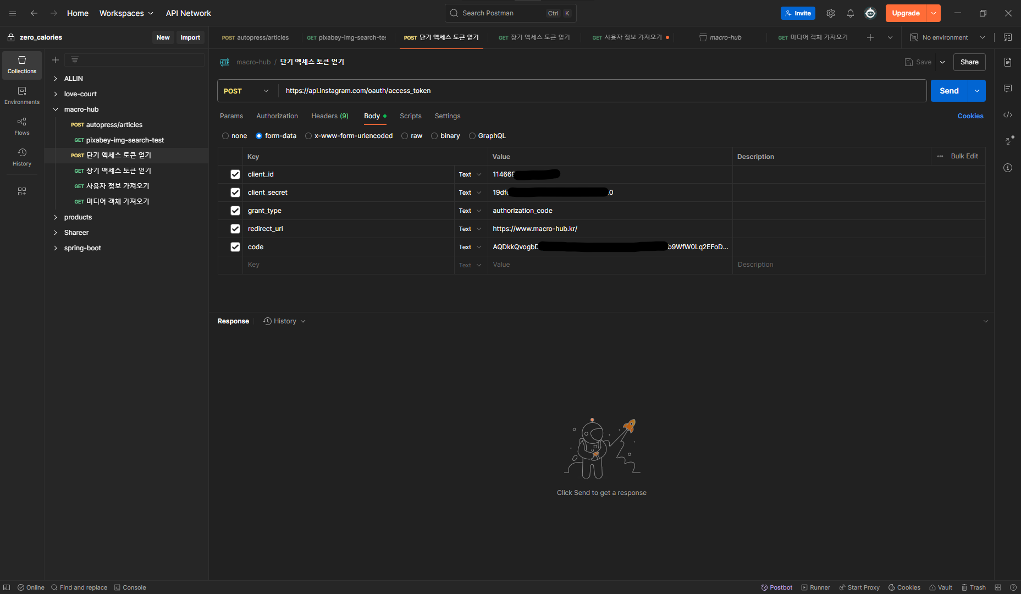Image resolution: width=1021 pixels, height=594 pixels.
Task: Create a new collection with plus icon
Action: point(56,60)
